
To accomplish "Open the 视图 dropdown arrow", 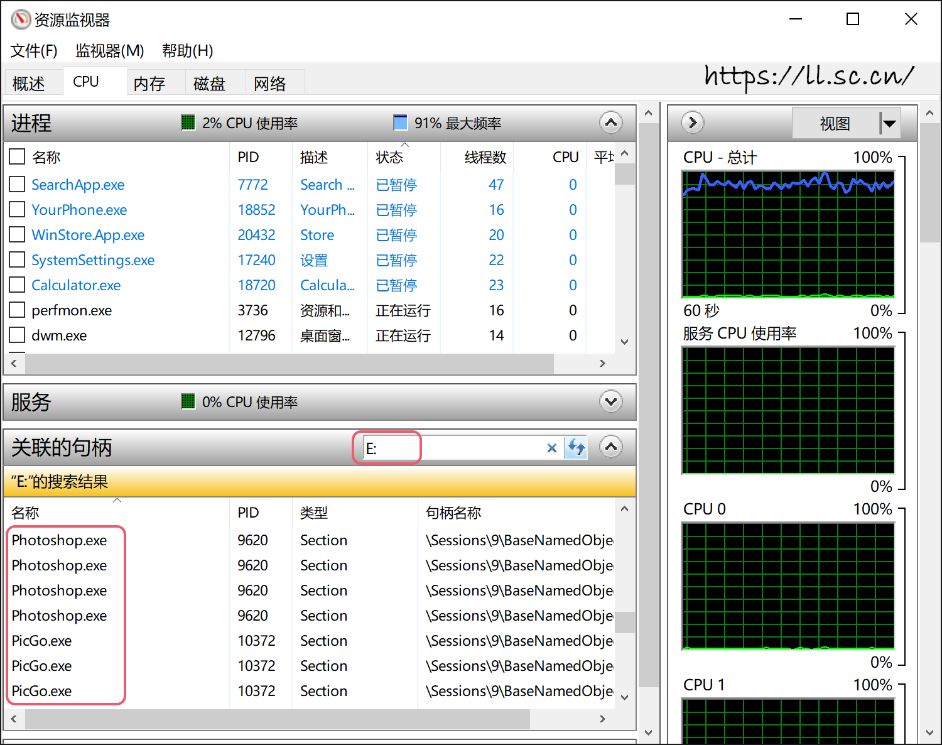I will (x=889, y=124).
